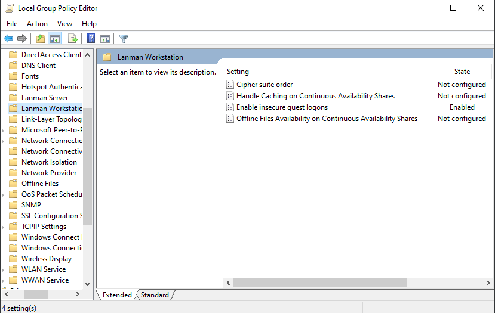The image size is (495, 313).
Task: Open Help via blue question mark icon
Action: point(91,39)
